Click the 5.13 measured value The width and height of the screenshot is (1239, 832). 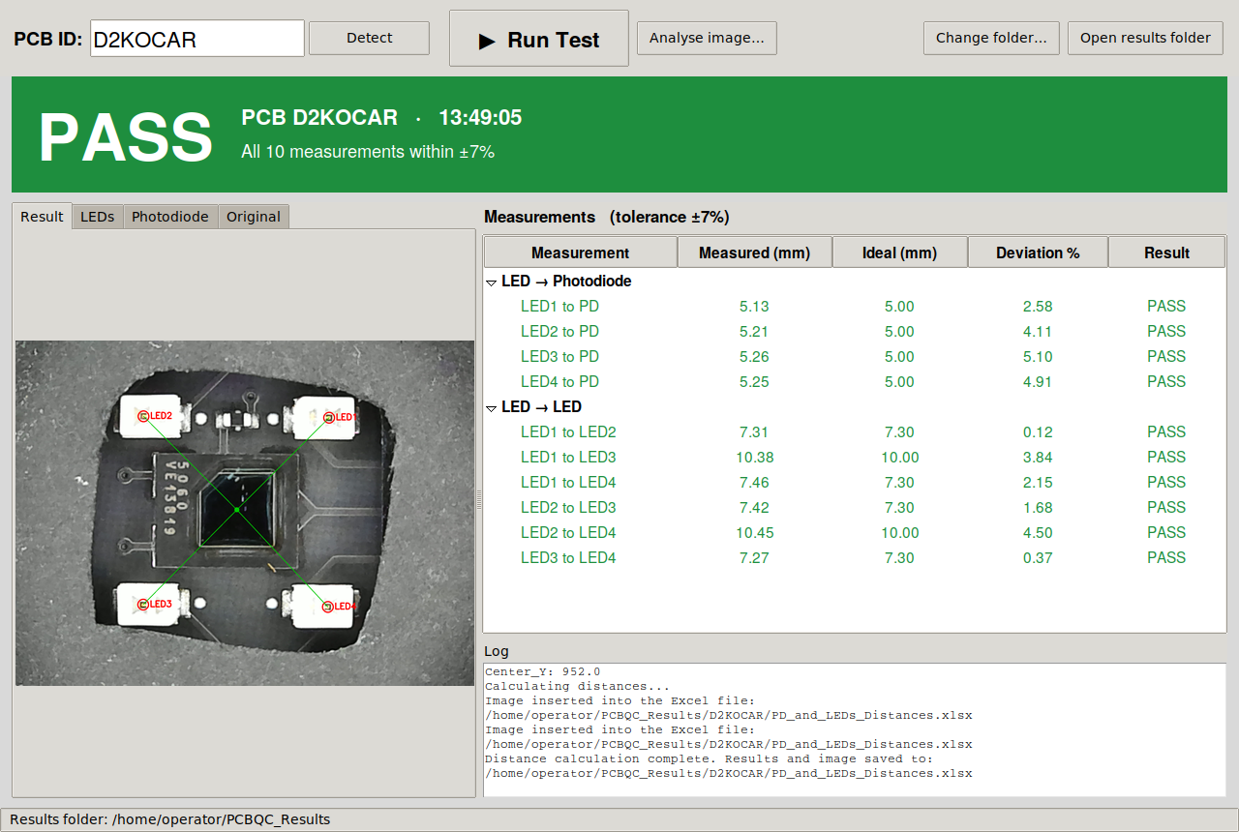pyautogui.click(x=754, y=307)
